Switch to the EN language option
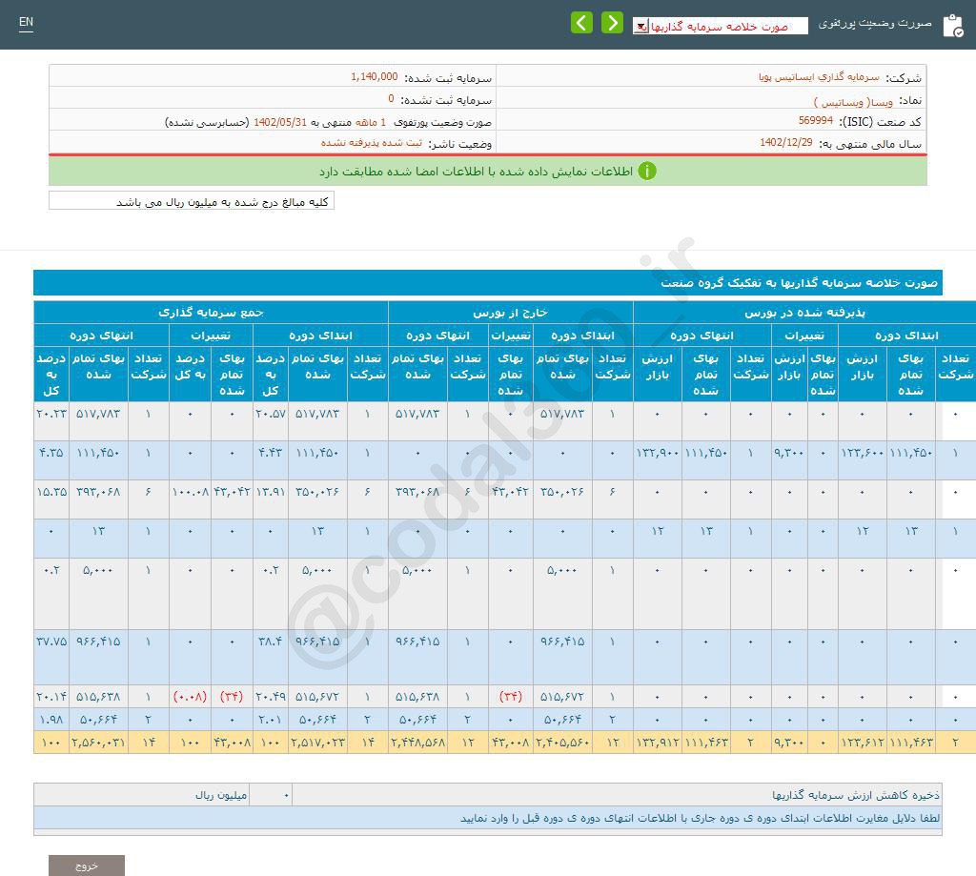 26,22
